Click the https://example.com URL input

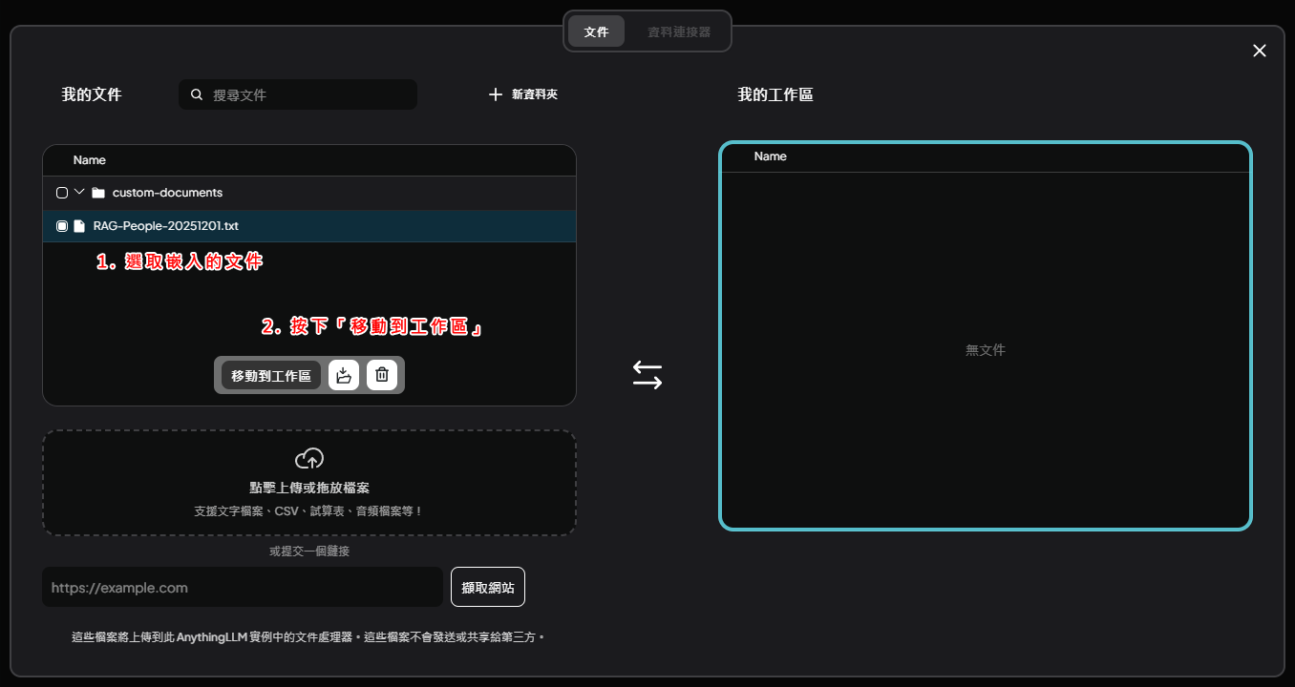(x=242, y=588)
